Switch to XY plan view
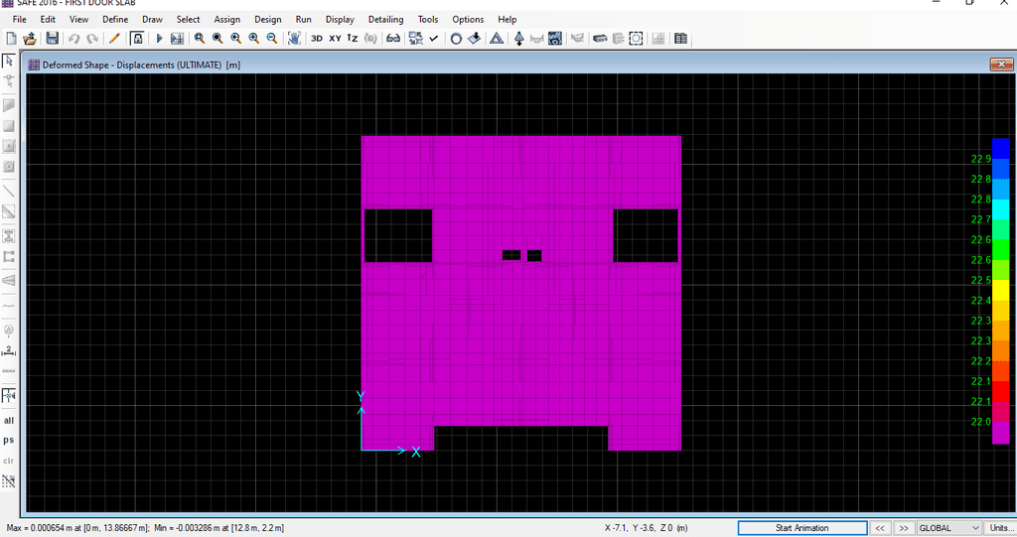Screen dimensions: 1017x537 click(335, 39)
